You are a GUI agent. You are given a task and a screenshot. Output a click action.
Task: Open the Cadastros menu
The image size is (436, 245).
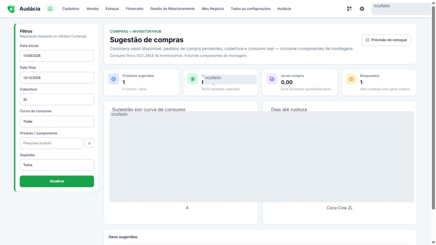coord(71,9)
